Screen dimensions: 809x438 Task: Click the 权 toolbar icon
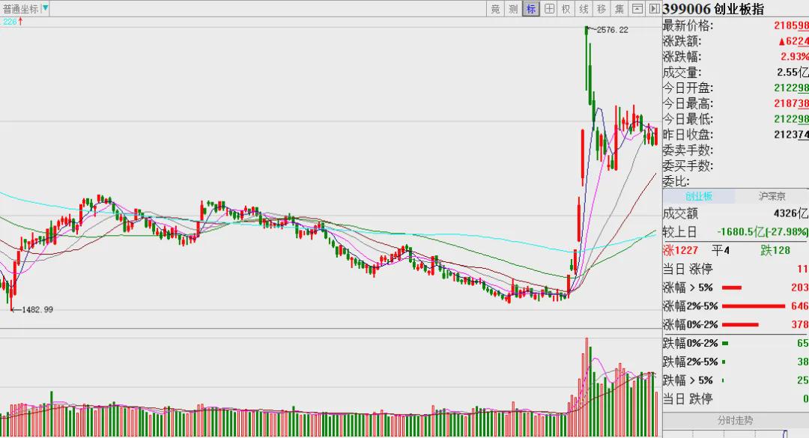[566, 9]
